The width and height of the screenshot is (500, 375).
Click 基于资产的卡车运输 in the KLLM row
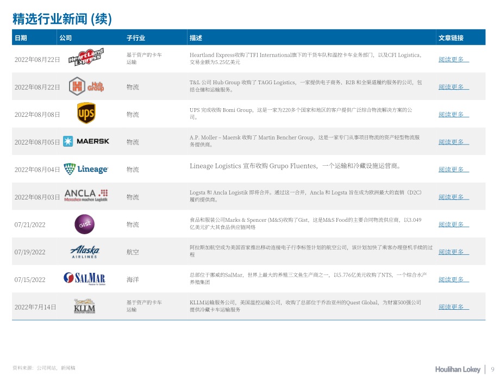click(x=144, y=306)
